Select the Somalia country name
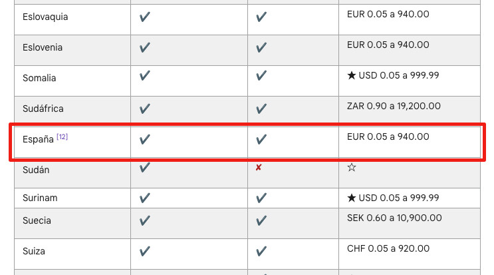Viewport: 494px width, 275px height. (39, 78)
